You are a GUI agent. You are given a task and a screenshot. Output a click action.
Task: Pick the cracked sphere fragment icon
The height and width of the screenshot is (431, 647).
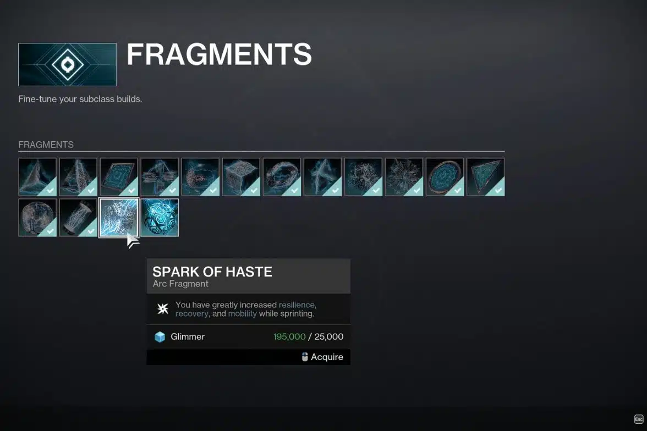tap(37, 217)
